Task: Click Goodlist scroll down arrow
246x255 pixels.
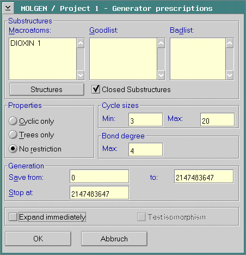Action: click(161, 75)
